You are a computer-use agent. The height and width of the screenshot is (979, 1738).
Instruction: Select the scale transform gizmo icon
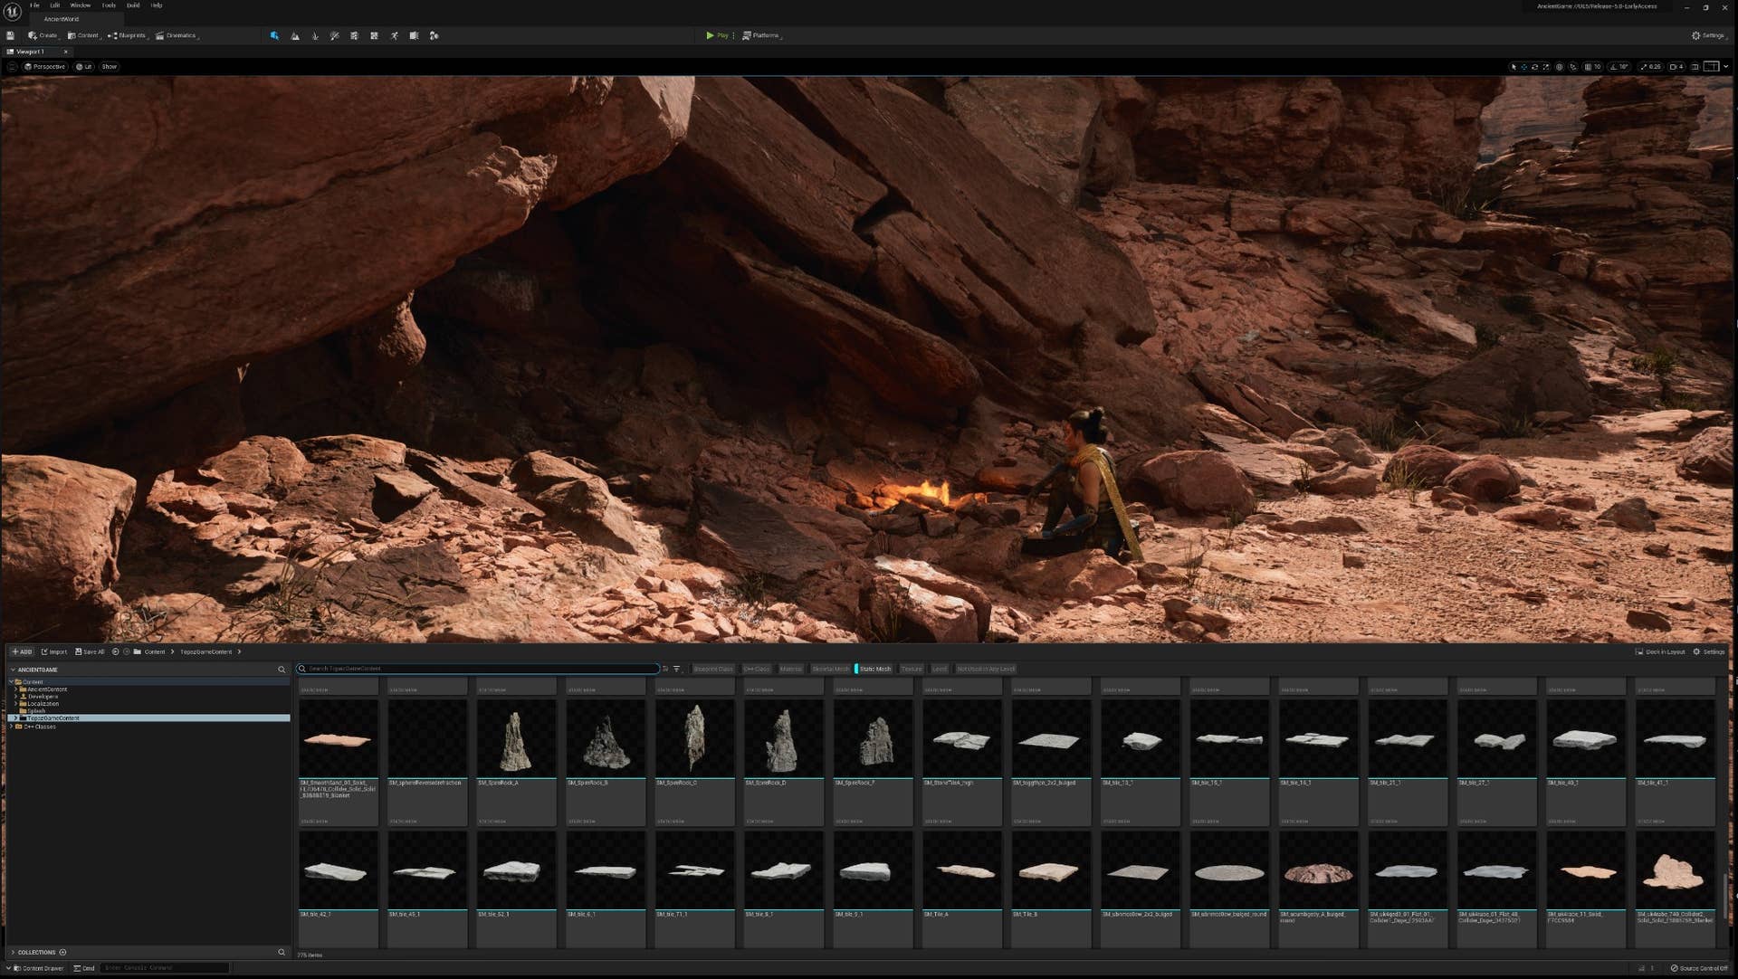pos(1545,66)
